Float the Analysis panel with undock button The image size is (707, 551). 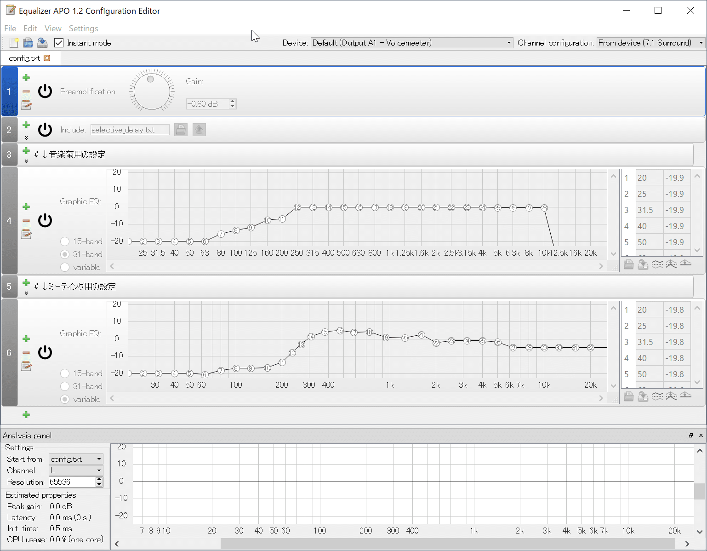(x=690, y=436)
